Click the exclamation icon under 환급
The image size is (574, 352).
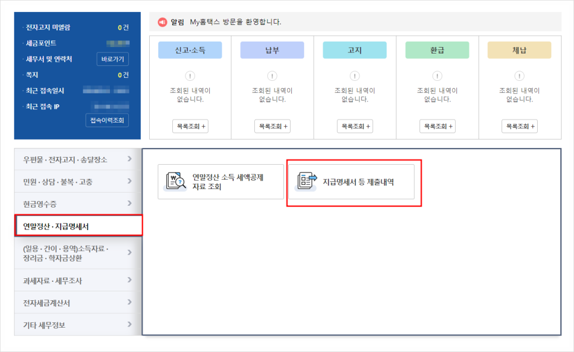click(x=437, y=76)
